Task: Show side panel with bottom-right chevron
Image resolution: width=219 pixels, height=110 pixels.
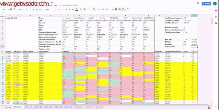Action: pos(216,107)
